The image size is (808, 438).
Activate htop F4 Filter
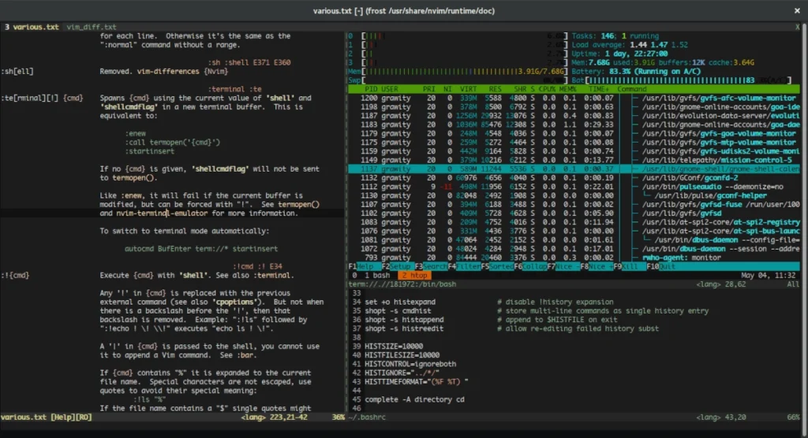(x=464, y=266)
